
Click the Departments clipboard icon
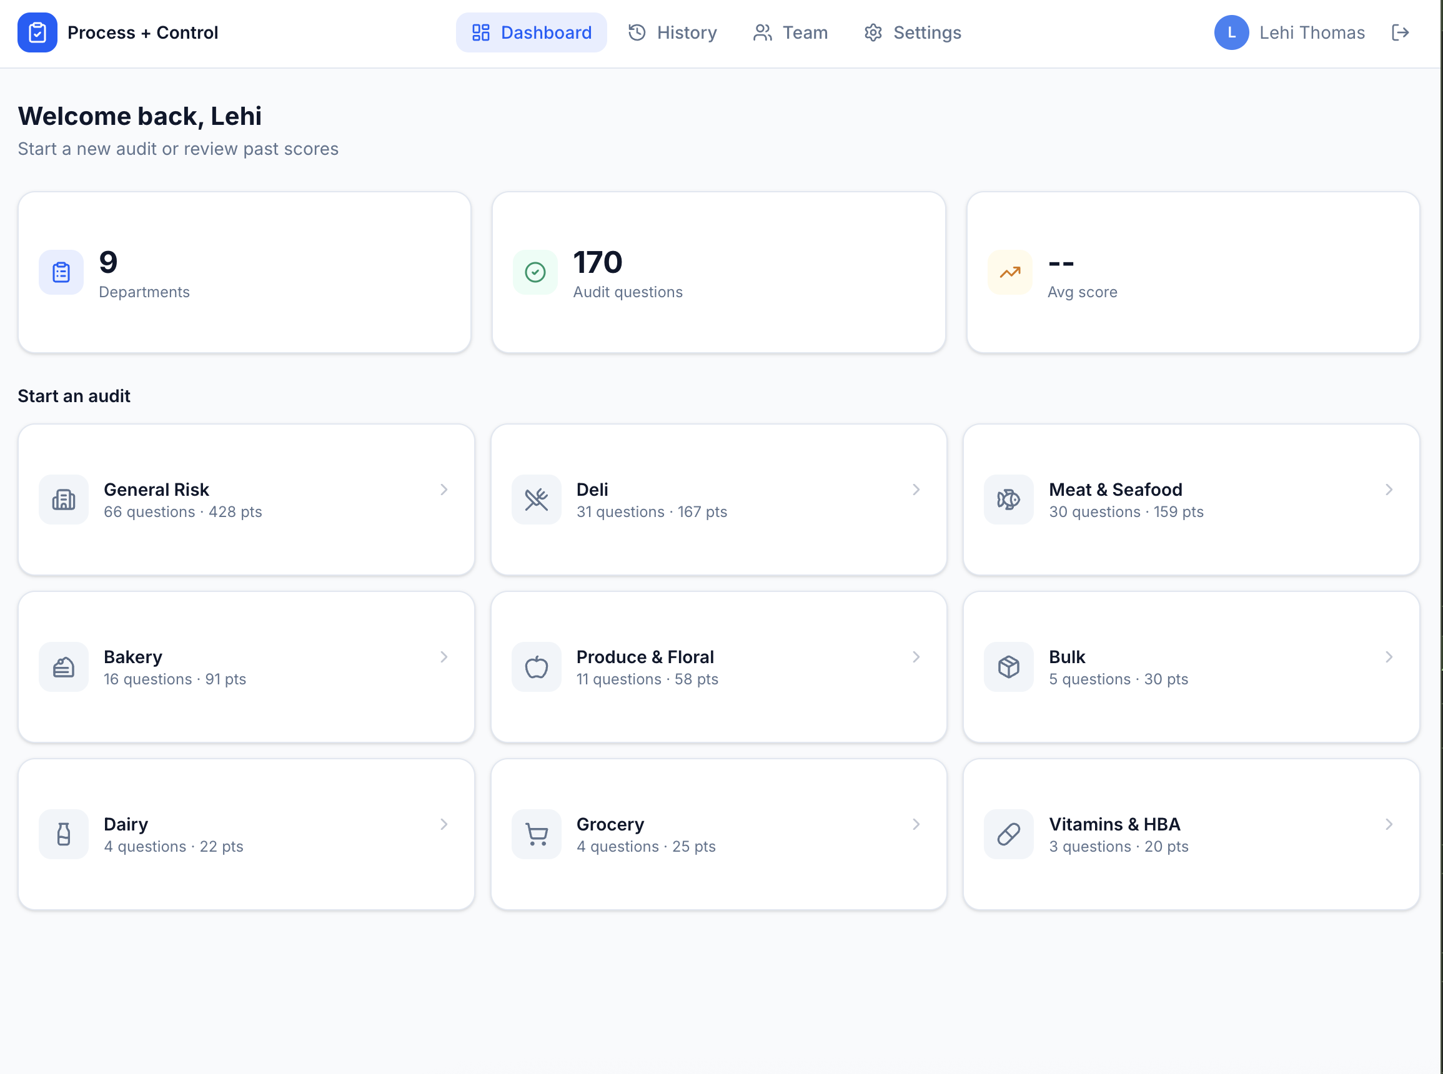[x=61, y=272]
